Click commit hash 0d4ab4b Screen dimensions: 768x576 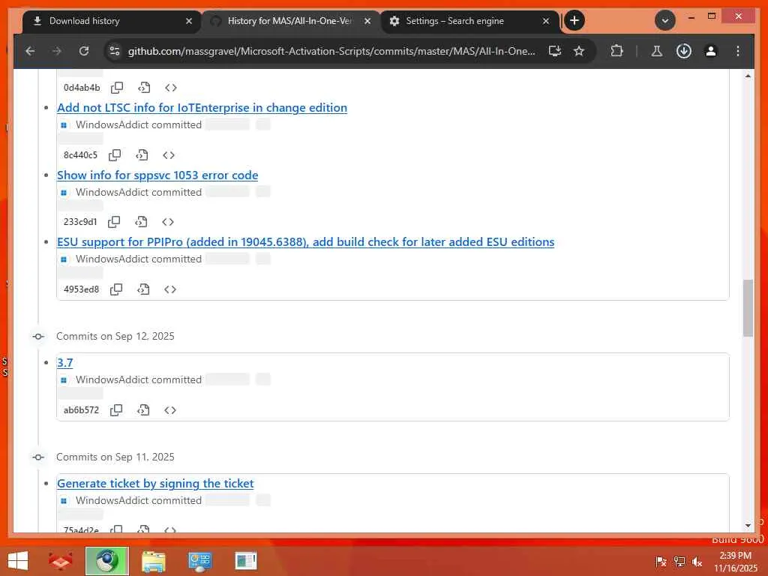[x=81, y=88]
